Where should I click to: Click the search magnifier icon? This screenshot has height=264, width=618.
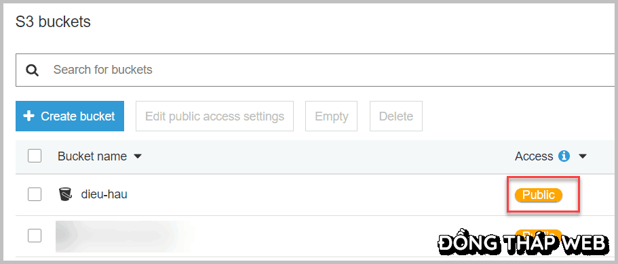click(x=33, y=70)
